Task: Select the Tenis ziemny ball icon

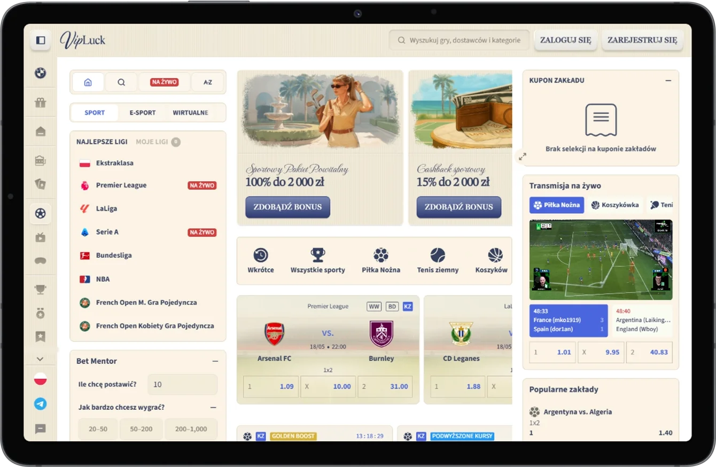Action: click(438, 255)
